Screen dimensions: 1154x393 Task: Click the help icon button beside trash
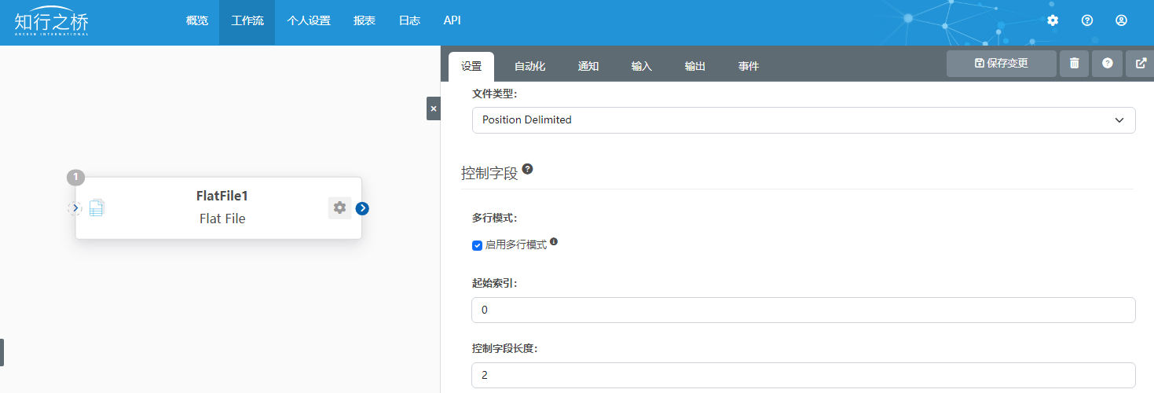[x=1107, y=64]
